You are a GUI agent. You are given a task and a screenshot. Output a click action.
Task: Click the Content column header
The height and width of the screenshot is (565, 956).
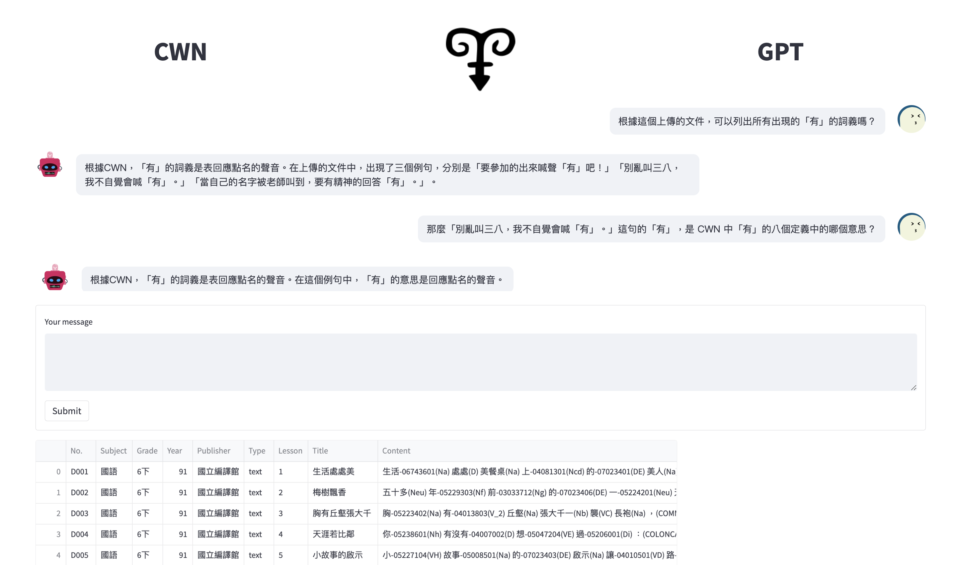[396, 451]
